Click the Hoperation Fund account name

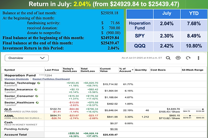pyautogui.click(x=20, y=75)
